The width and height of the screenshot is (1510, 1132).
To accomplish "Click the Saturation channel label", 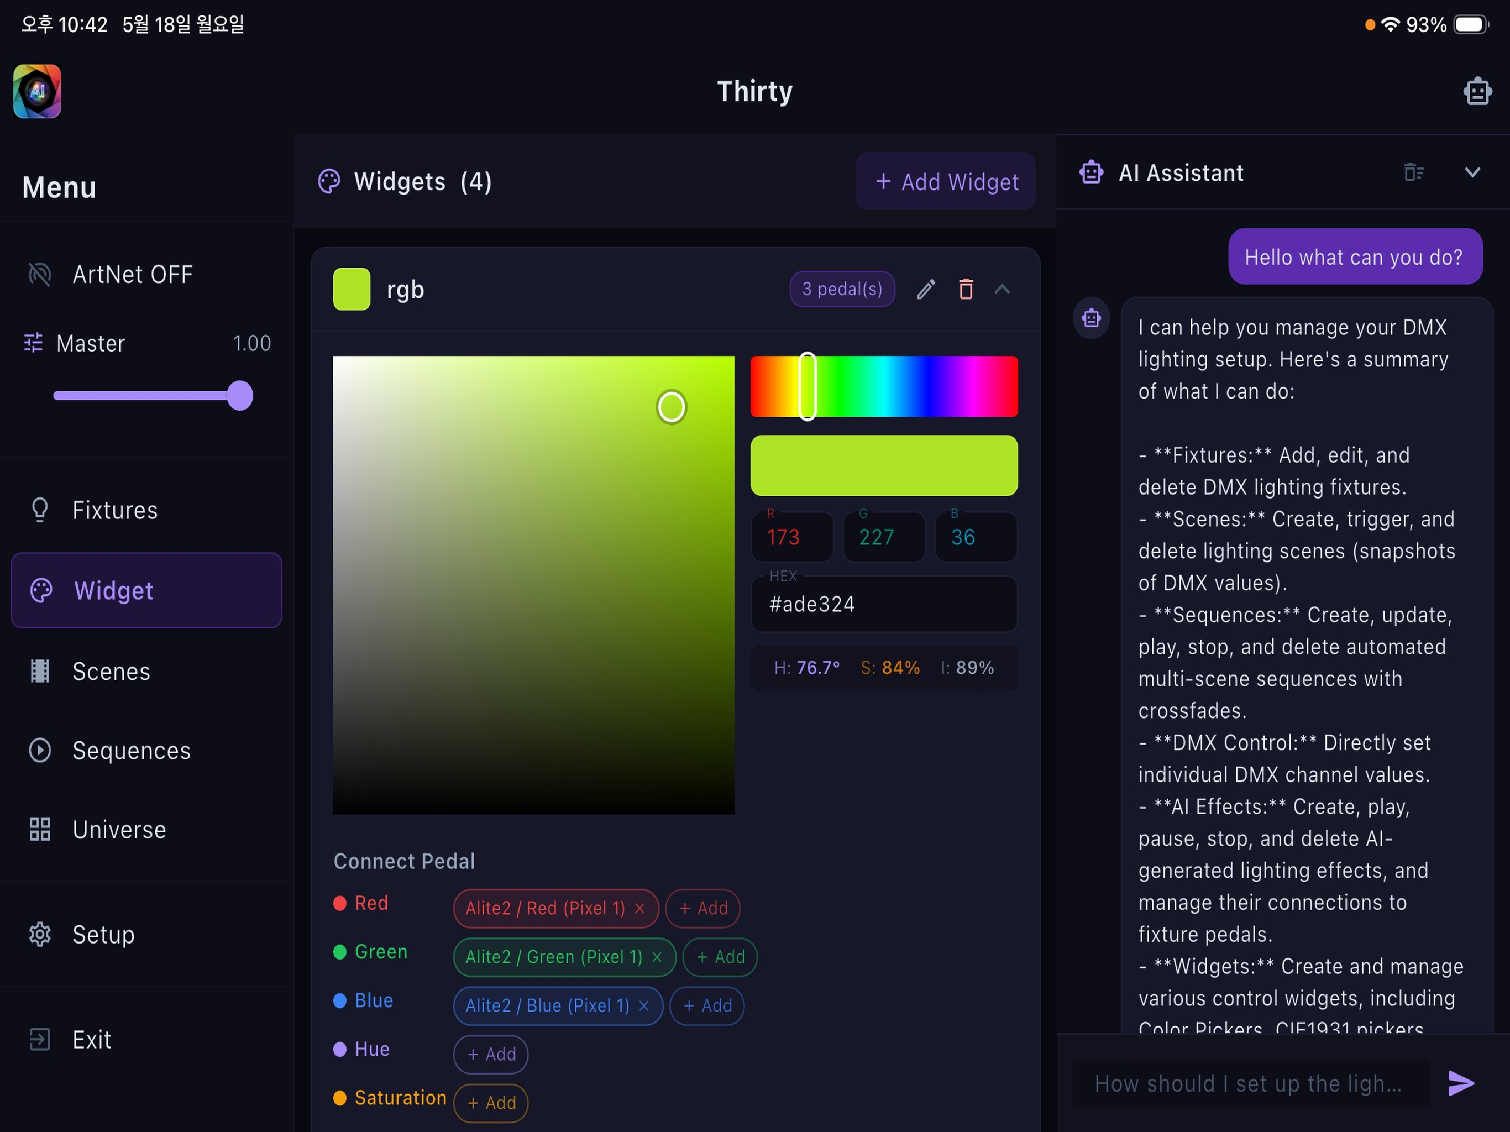I will (x=401, y=1098).
